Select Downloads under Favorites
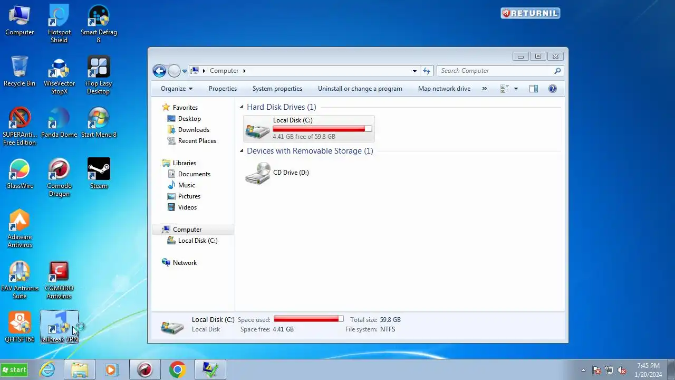This screenshot has height=380, width=675. [x=194, y=130]
